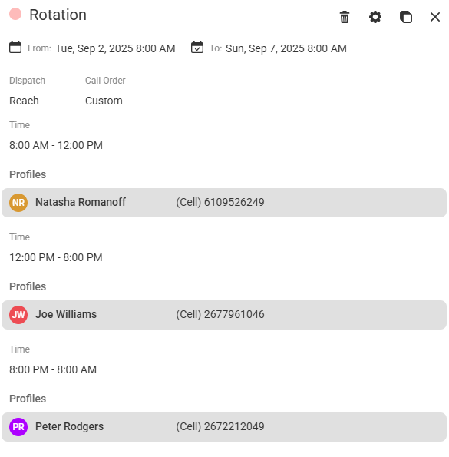The width and height of the screenshot is (449, 457).
Task: Delete the Rotation using trash icon
Action: (345, 17)
